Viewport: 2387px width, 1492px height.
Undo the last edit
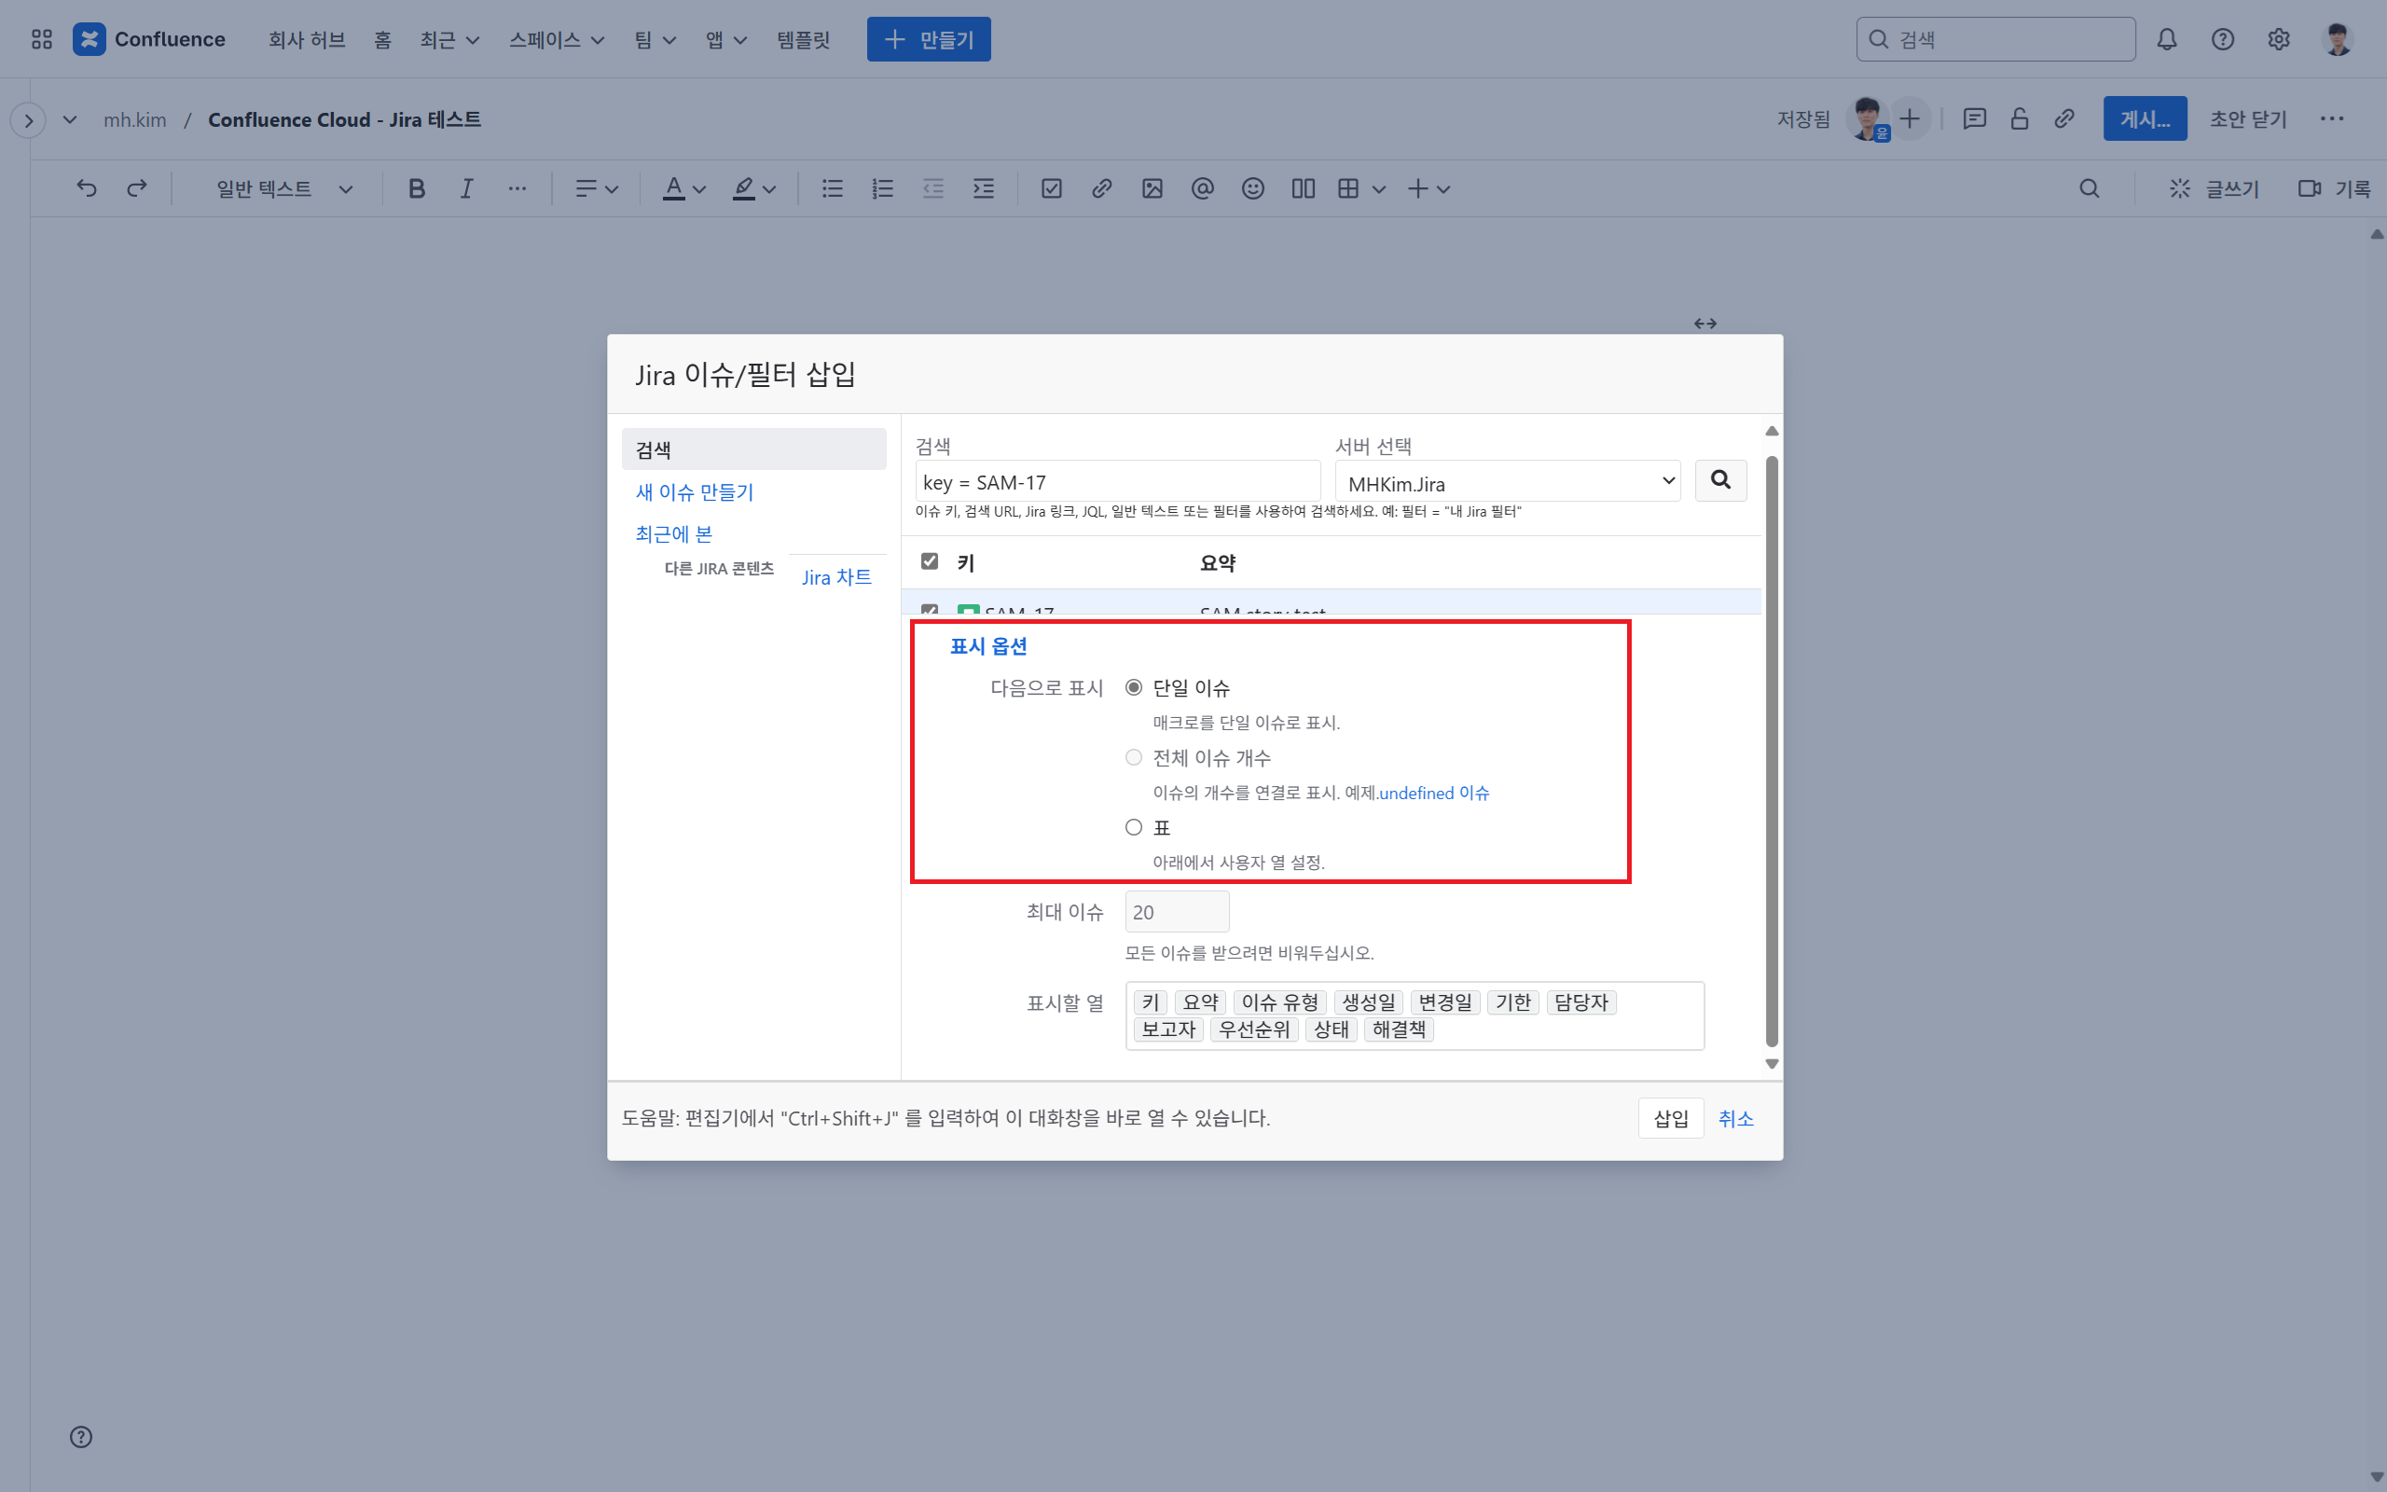point(87,188)
